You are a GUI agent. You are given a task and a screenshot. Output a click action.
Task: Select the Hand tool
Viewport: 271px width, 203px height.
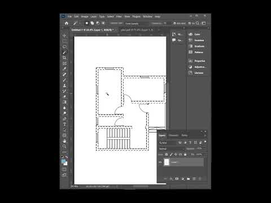click(64, 141)
